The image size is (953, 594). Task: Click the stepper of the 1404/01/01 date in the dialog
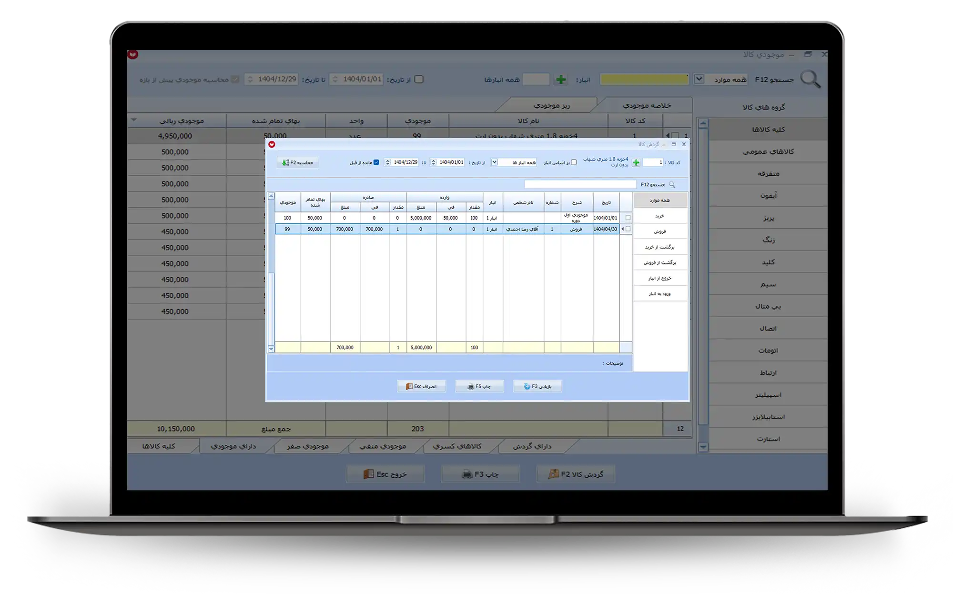pos(433,162)
